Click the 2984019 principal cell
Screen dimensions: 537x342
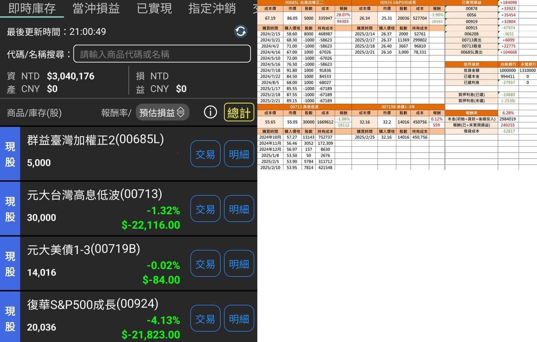(508, 119)
